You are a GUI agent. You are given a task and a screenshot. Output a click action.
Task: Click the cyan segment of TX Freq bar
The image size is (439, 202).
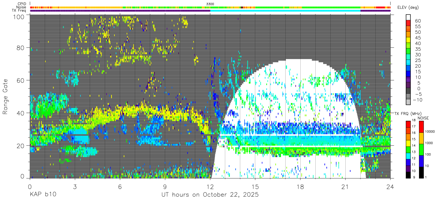point(285,11)
